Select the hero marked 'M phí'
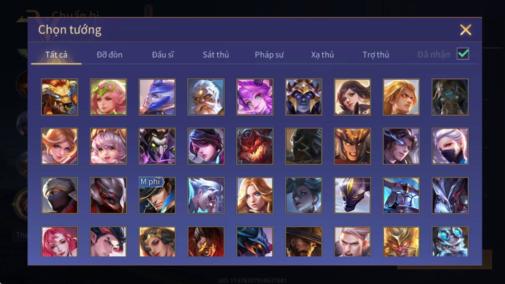 pos(157,195)
